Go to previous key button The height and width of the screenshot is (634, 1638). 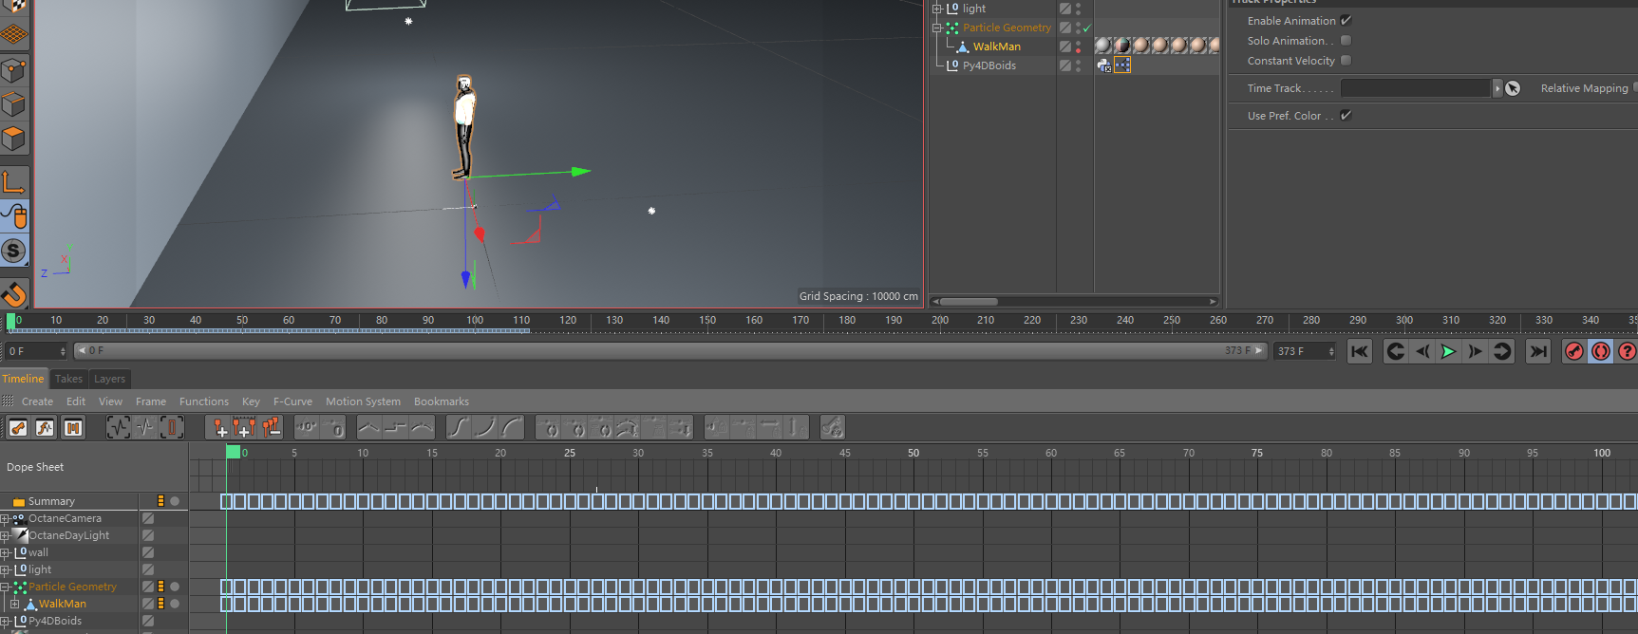pos(1395,351)
